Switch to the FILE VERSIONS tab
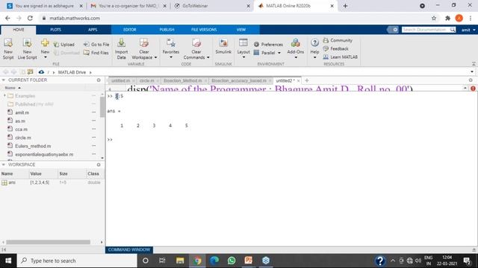The image size is (478, 268). [204, 30]
